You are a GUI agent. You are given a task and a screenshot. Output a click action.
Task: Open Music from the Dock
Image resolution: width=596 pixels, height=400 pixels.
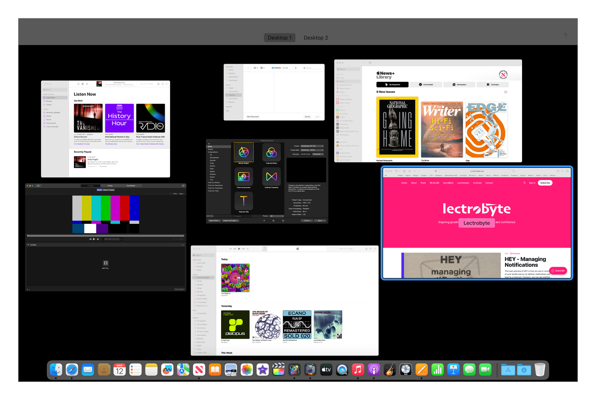[358, 370]
